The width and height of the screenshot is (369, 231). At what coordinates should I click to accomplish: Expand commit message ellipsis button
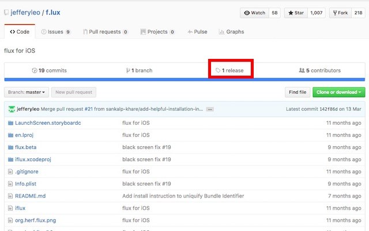click(210, 109)
